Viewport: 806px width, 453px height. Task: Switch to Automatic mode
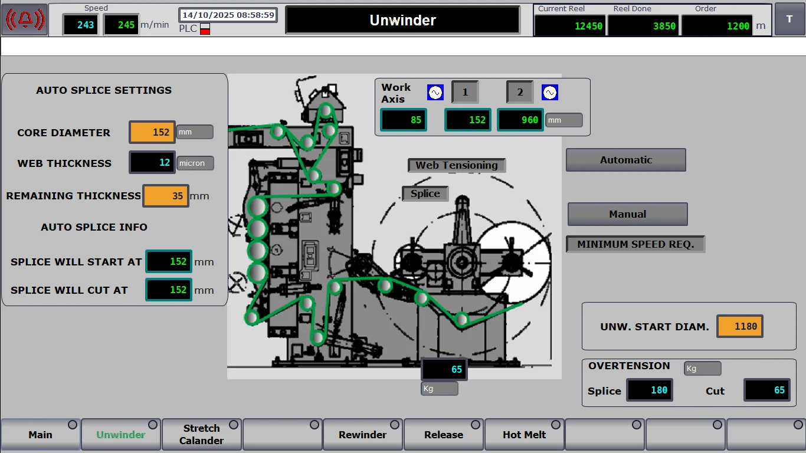[626, 160]
